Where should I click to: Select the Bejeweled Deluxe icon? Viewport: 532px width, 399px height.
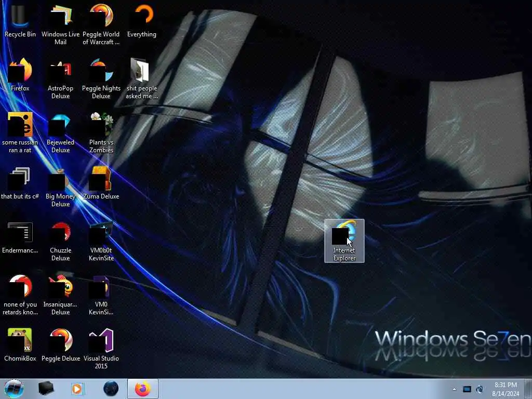coord(60,132)
